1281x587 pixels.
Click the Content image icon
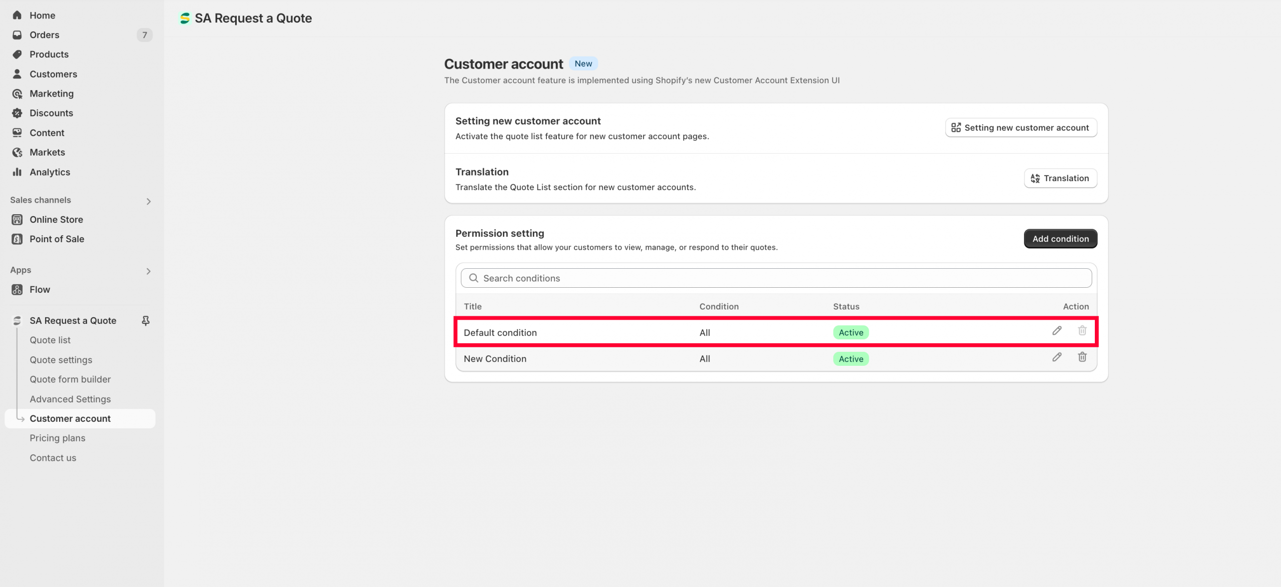click(x=17, y=133)
